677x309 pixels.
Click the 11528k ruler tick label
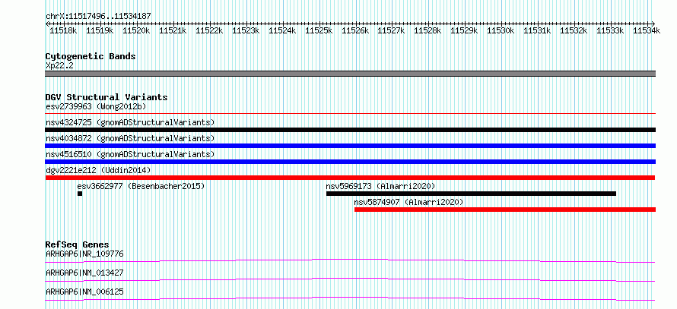pyautogui.click(x=428, y=30)
